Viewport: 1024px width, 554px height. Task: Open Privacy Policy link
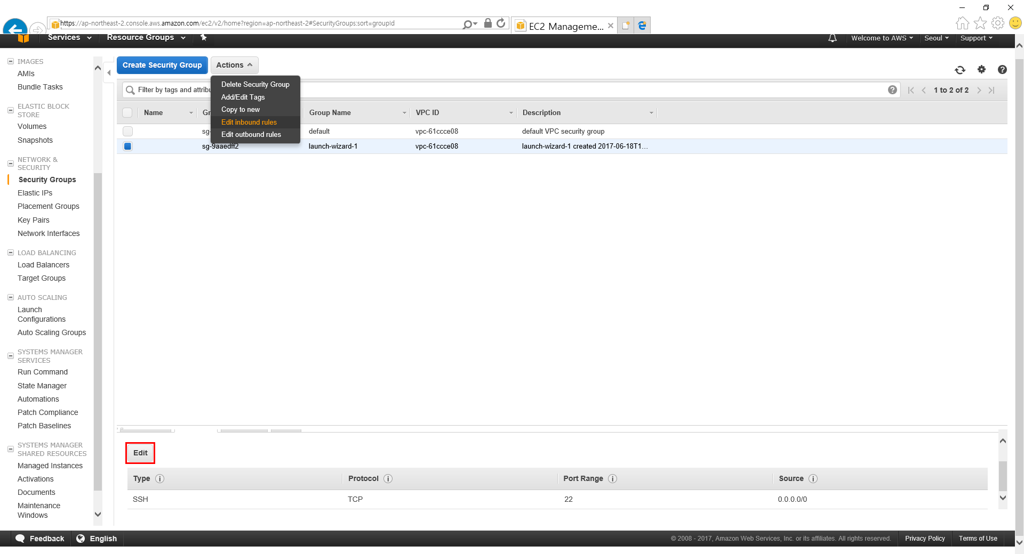[925, 539]
